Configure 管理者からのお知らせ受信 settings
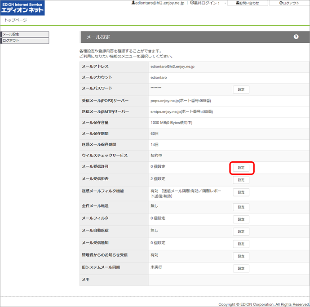The height and width of the screenshot is (307, 310). pos(241,256)
